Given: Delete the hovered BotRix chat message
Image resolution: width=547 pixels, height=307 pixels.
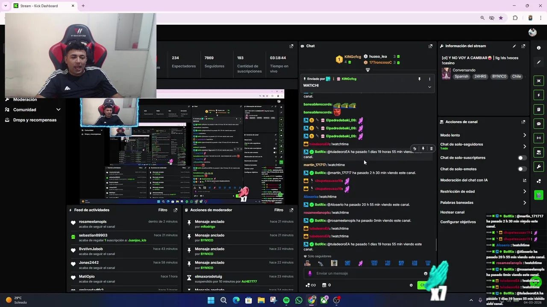Looking at the screenshot, I should (431, 149).
